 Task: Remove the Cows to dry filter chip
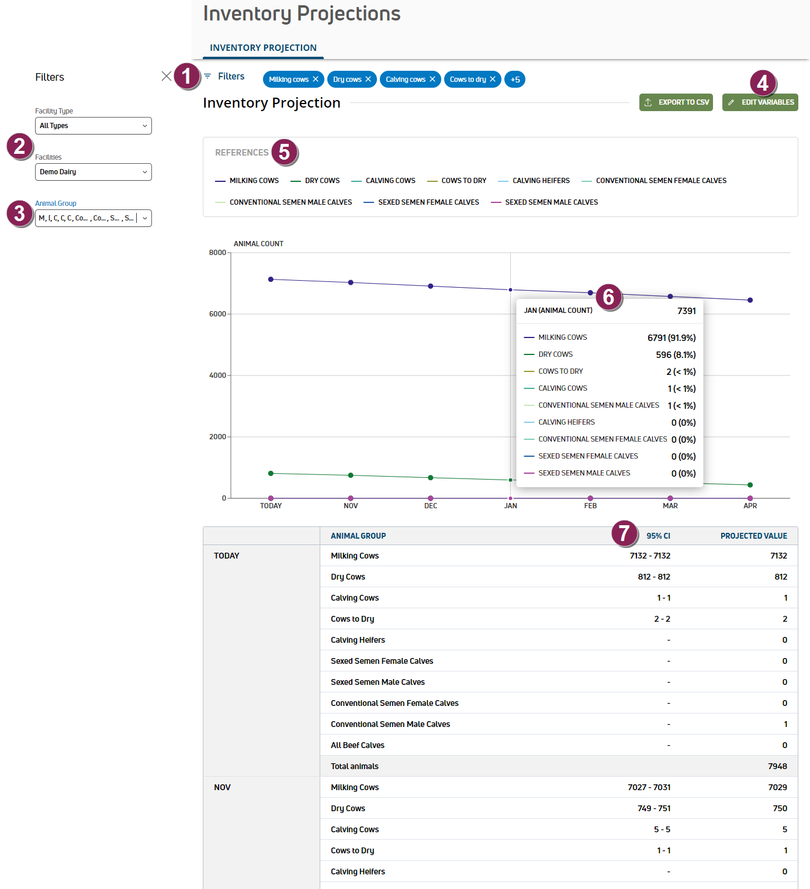coord(493,80)
